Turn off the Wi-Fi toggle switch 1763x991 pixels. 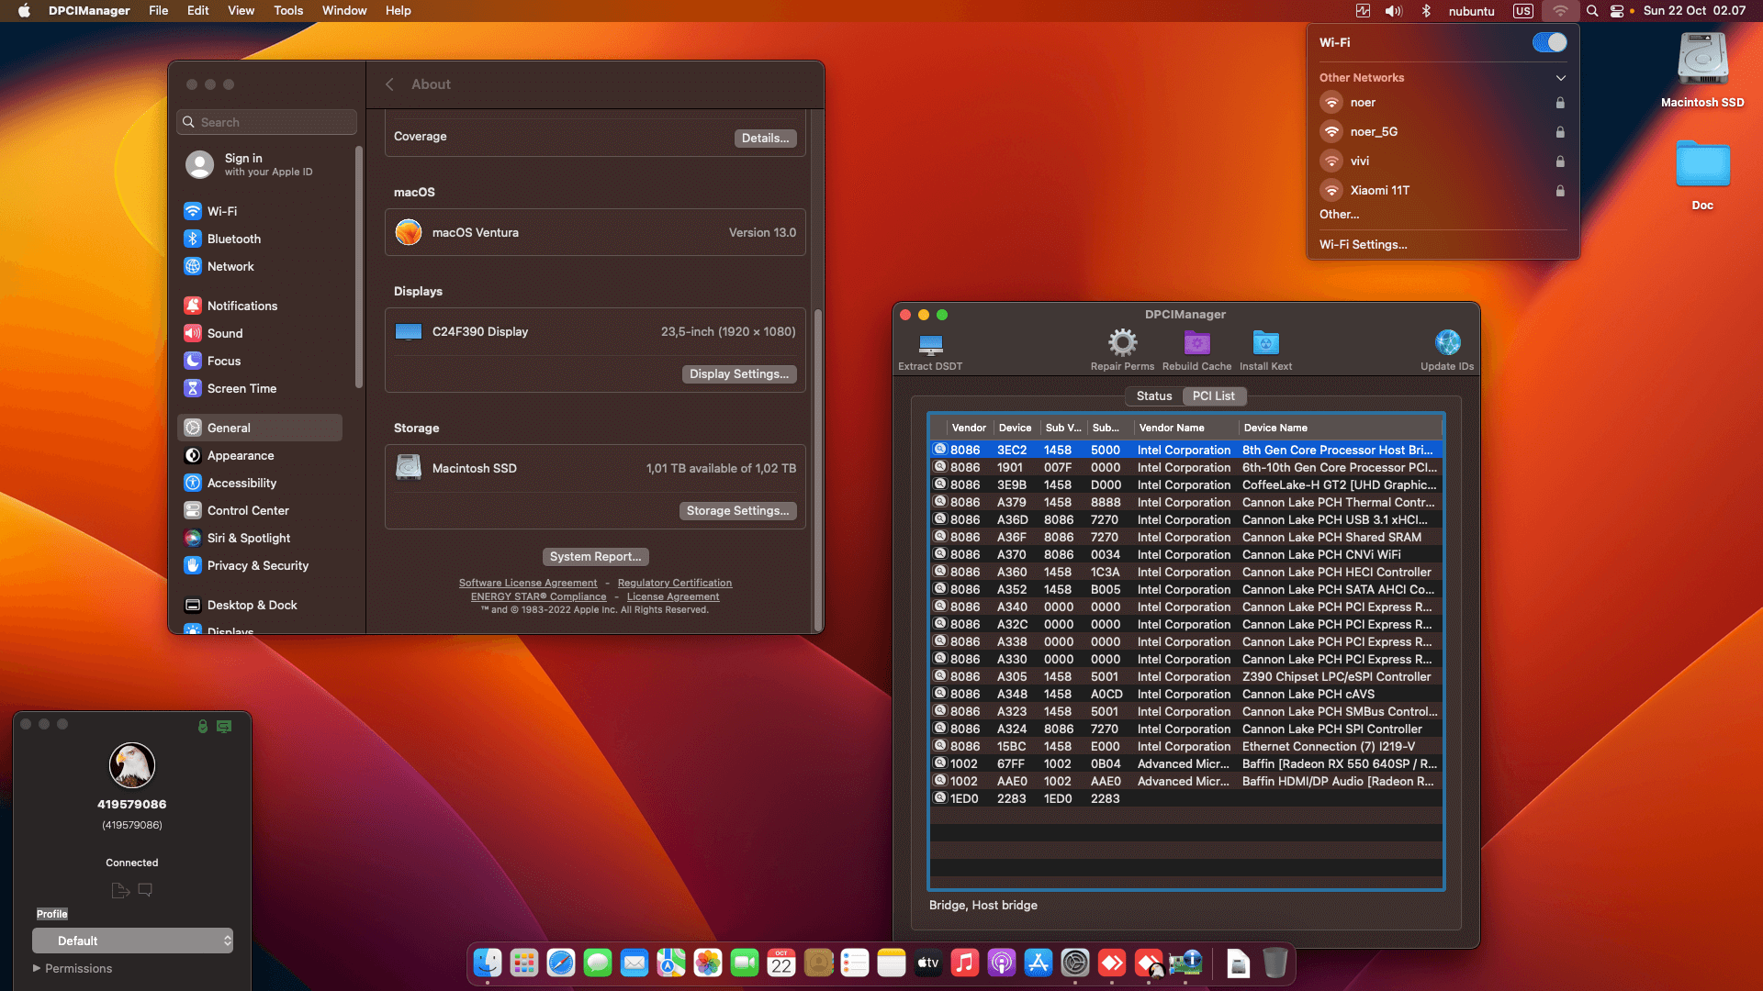tap(1549, 42)
